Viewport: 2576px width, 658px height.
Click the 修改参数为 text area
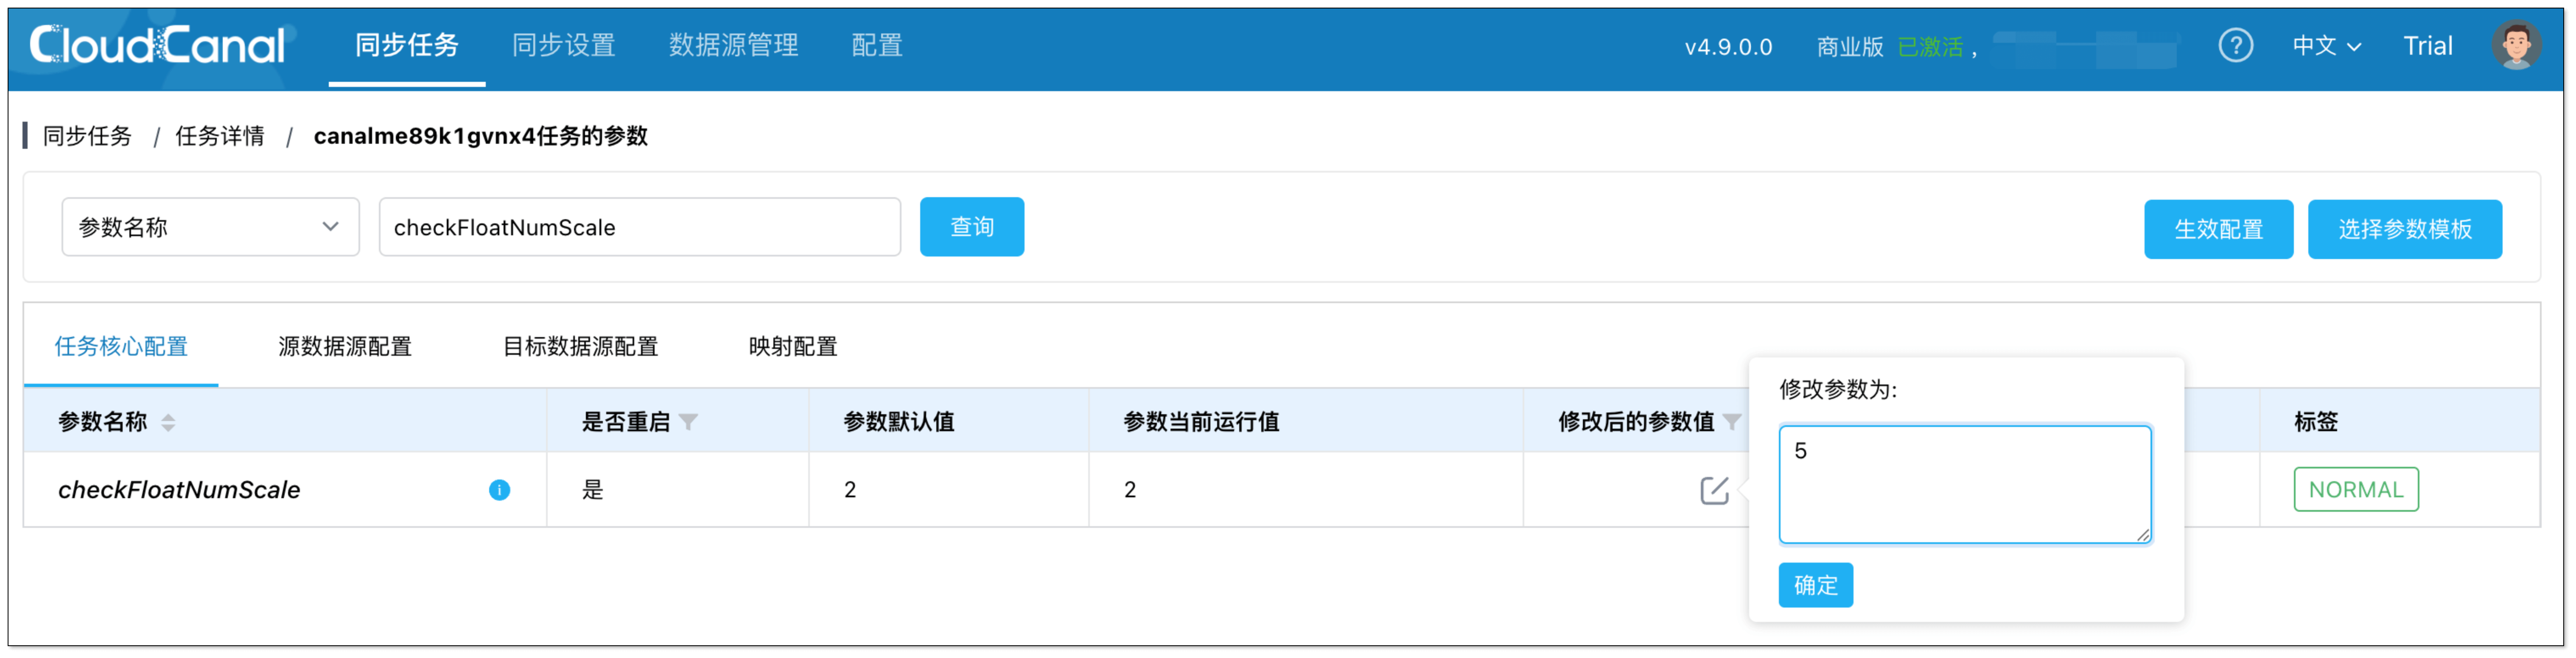point(1964,484)
